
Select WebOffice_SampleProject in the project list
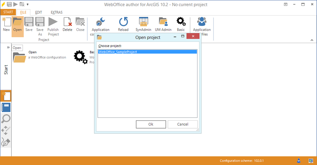[x=147, y=52]
